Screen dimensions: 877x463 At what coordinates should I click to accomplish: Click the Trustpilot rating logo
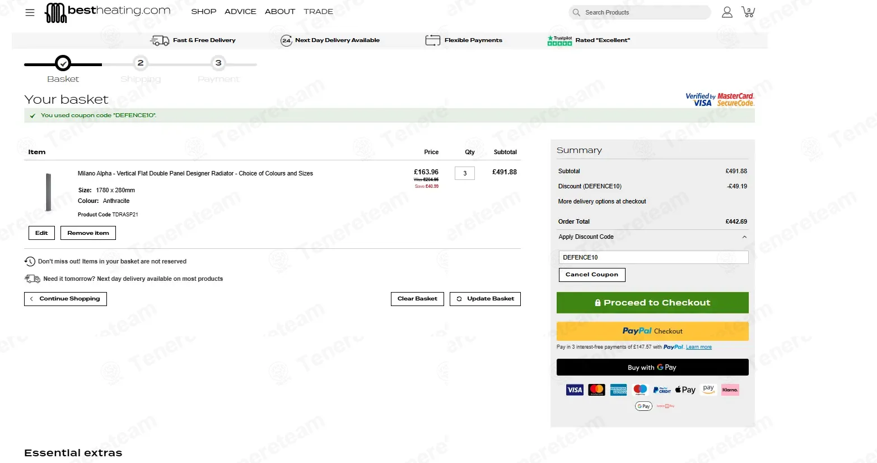(559, 40)
